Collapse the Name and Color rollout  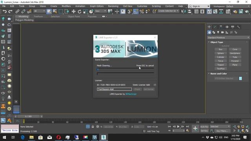click(x=218, y=74)
